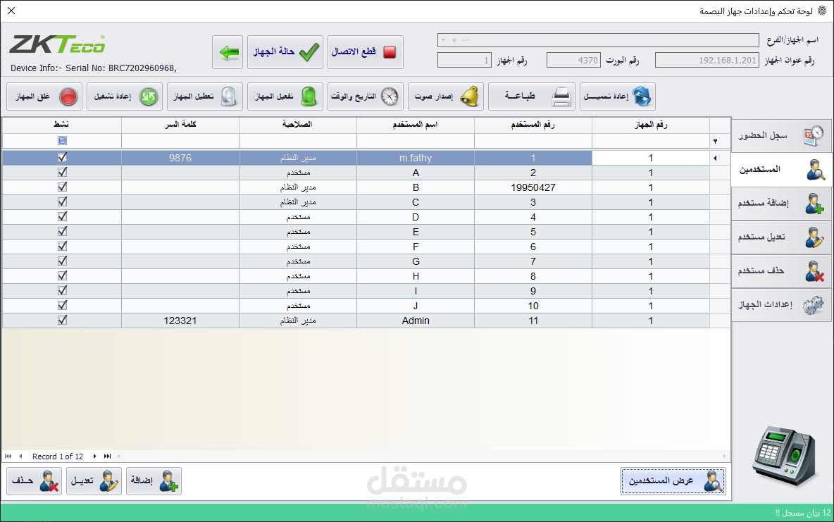
Task: Open تعديل مستخدم edit user tab
Action: [780, 237]
